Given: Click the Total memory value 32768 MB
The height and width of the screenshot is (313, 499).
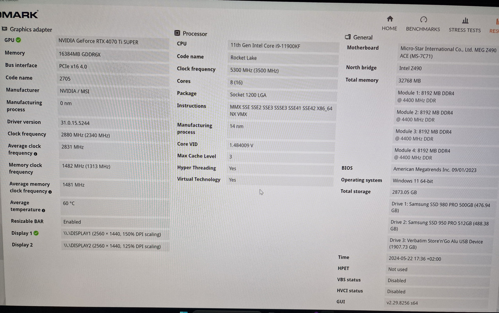Looking at the screenshot, I should coord(410,81).
